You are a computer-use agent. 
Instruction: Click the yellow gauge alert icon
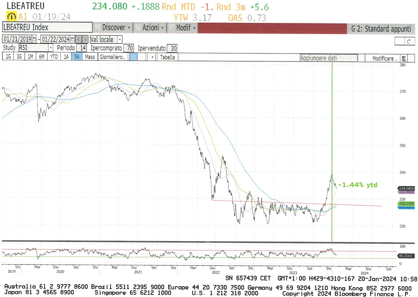coord(12,17)
